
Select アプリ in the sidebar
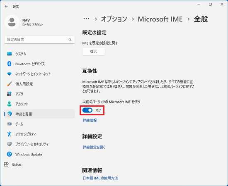(39, 94)
